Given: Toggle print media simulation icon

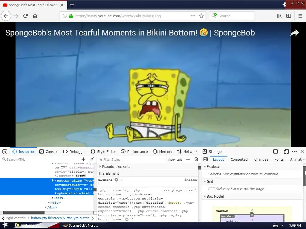Looking at the screenshot, I should click(x=196, y=159).
